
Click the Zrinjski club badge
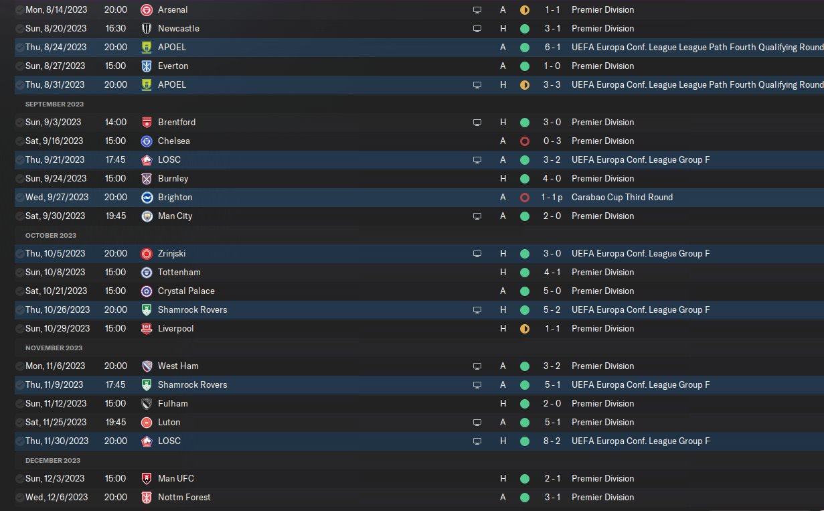[x=147, y=254]
